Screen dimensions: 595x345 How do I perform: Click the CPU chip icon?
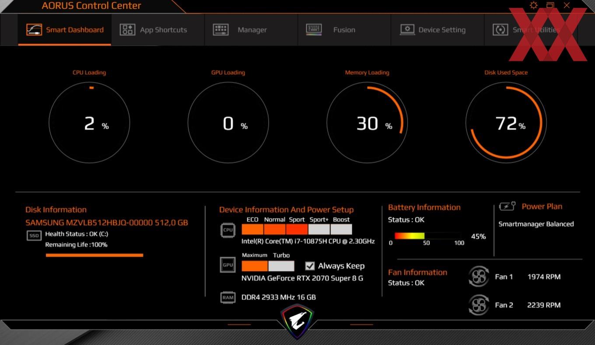tap(228, 230)
